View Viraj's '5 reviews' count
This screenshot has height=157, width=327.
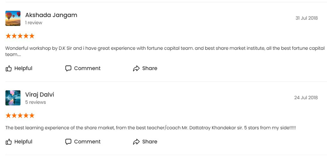pyautogui.click(x=35, y=102)
